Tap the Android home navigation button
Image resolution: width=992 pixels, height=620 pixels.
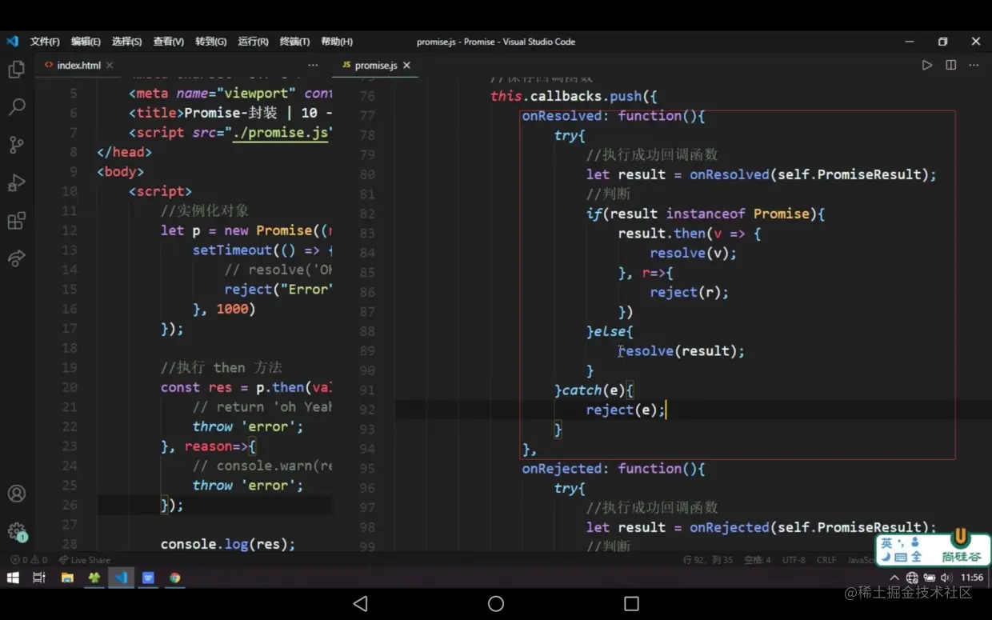pos(496,604)
